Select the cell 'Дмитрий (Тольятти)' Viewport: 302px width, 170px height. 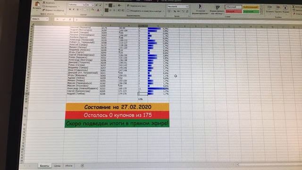pyautogui.click(x=84, y=62)
